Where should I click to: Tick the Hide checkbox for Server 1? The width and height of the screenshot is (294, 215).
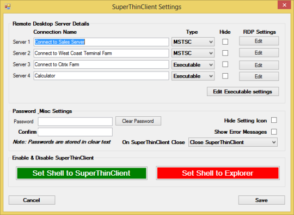[x=225, y=41]
